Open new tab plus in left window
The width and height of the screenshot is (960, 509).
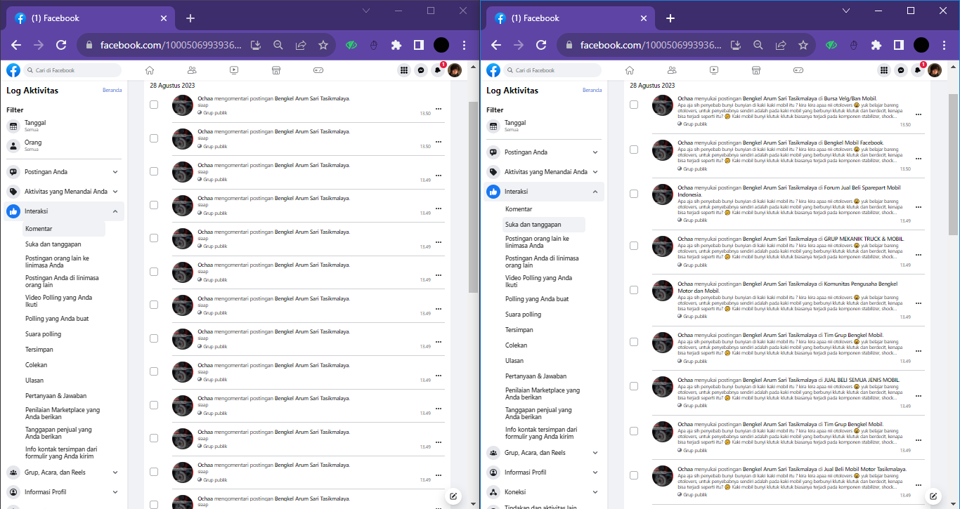190,18
